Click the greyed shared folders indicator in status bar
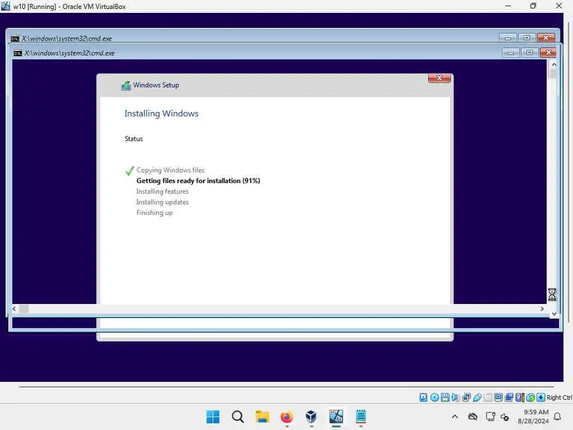This screenshot has height=430, width=573. [487, 398]
